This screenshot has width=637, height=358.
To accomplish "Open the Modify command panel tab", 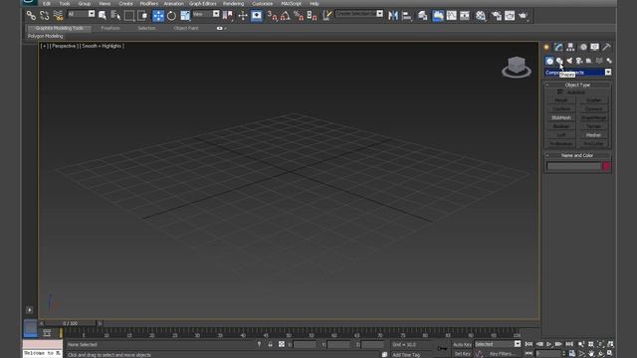I will (558, 47).
